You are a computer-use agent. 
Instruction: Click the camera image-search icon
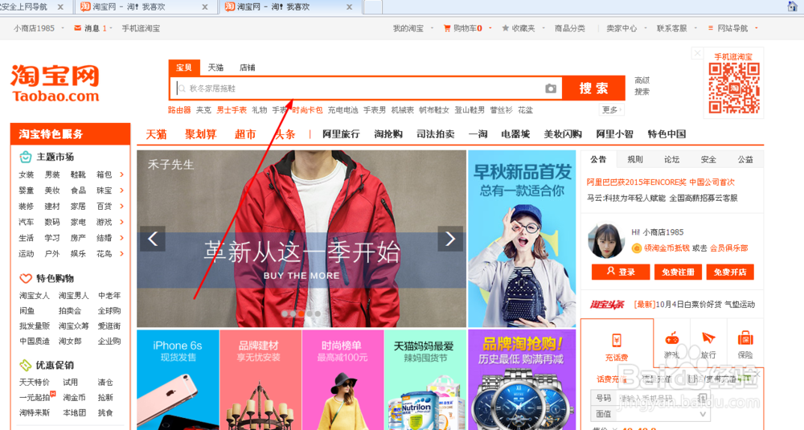pyautogui.click(x=551, y=88)
